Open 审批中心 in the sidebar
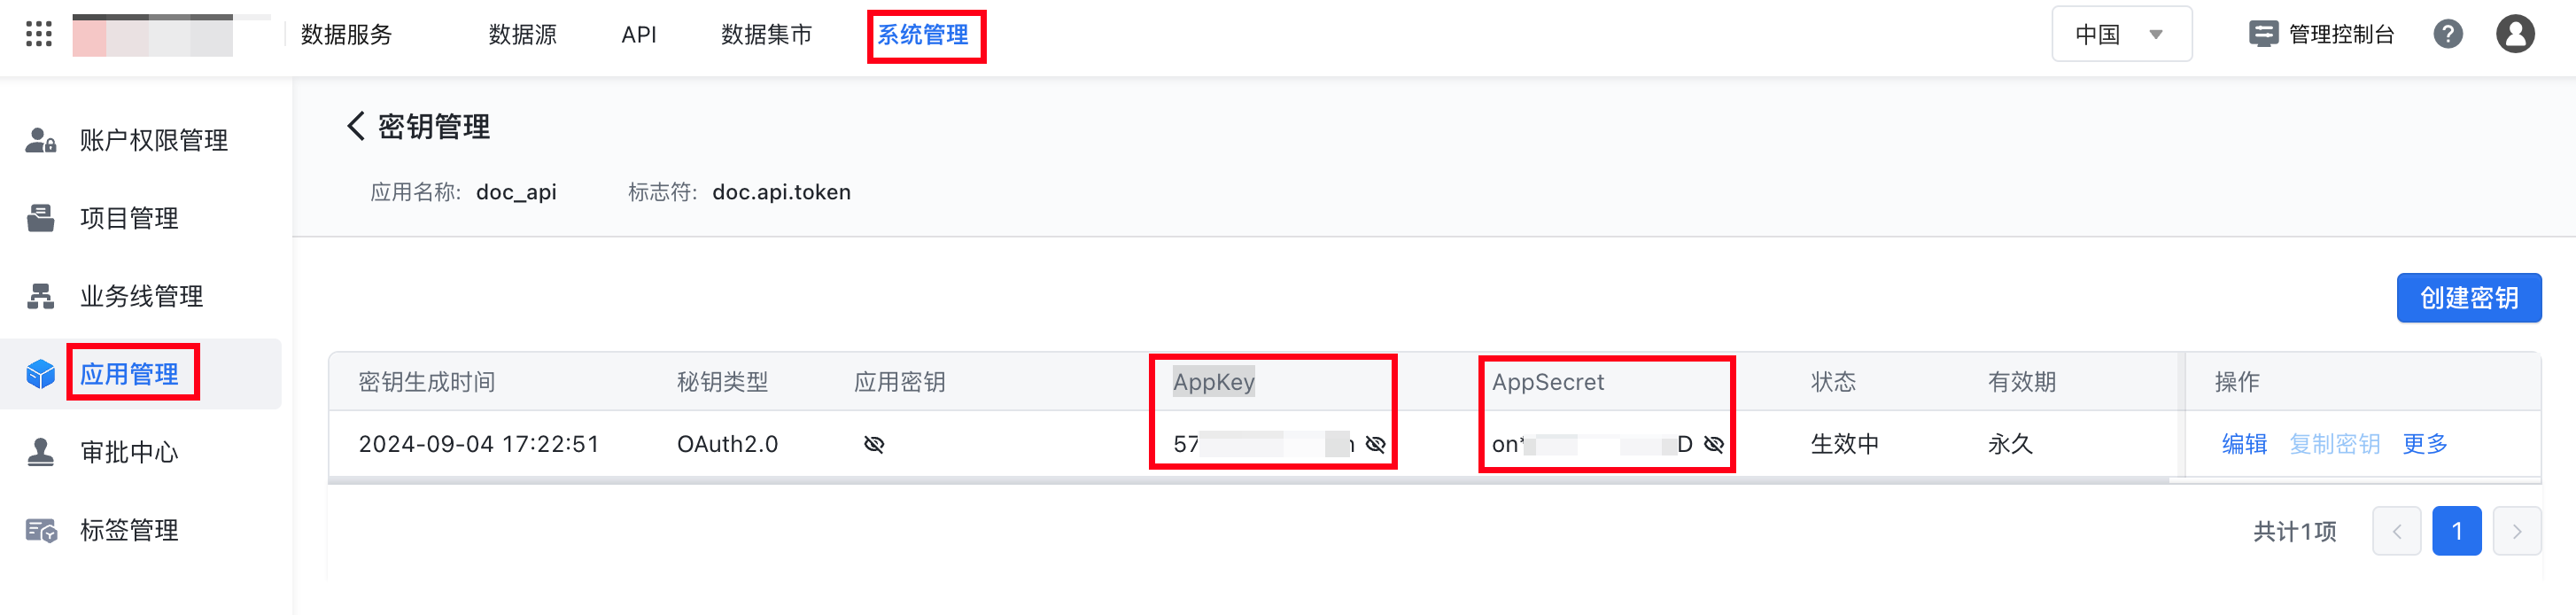2576x615 pixels. pos(129,453)
